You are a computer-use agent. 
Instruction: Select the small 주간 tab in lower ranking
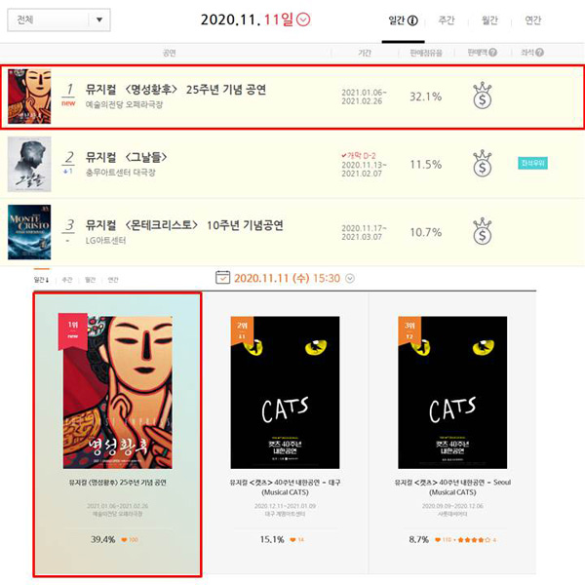click(67, 280)
